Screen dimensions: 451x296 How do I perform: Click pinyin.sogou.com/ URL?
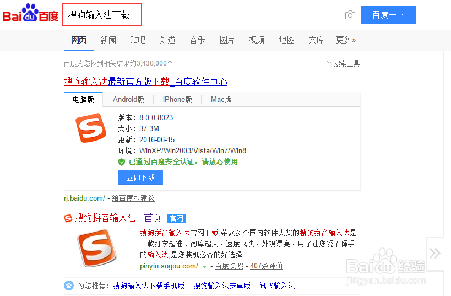point(169,266)
